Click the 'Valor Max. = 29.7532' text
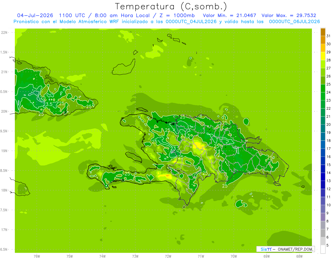336x260 pixels. click(x=289, y=15)
